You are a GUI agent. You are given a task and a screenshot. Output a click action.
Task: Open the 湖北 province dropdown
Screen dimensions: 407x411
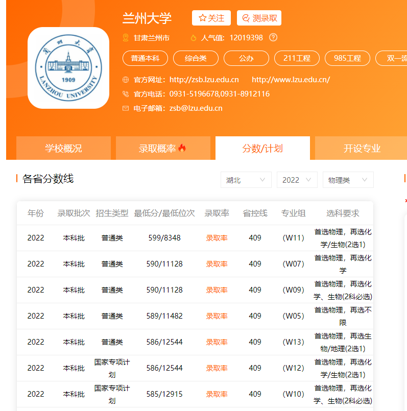[x=246, y=180]
